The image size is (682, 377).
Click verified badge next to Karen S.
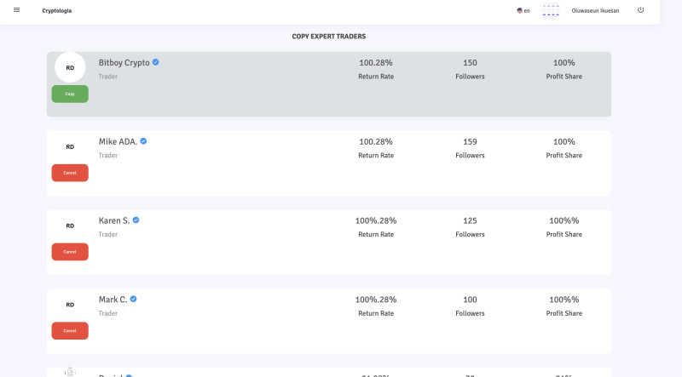(x=136, y=220)
